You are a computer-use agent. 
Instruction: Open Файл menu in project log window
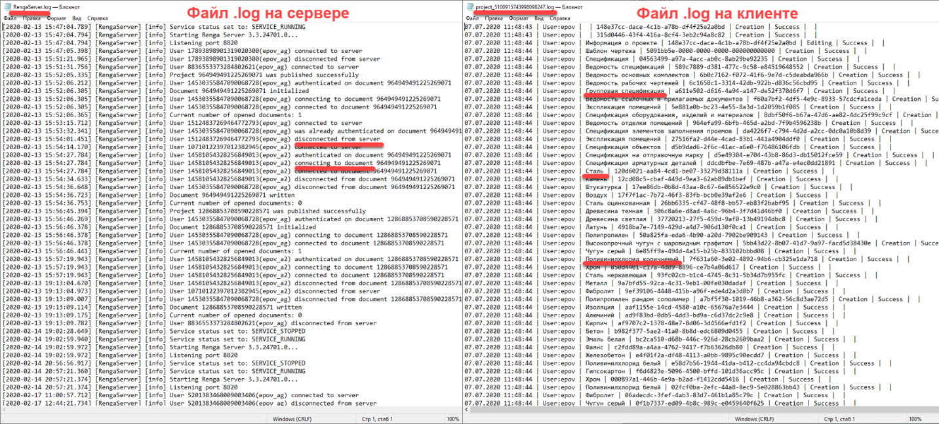point(472,18)
